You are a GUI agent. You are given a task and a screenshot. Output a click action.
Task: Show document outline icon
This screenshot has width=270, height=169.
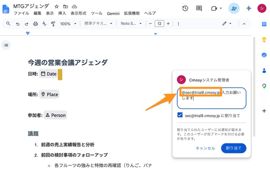[x=6, y=45]
